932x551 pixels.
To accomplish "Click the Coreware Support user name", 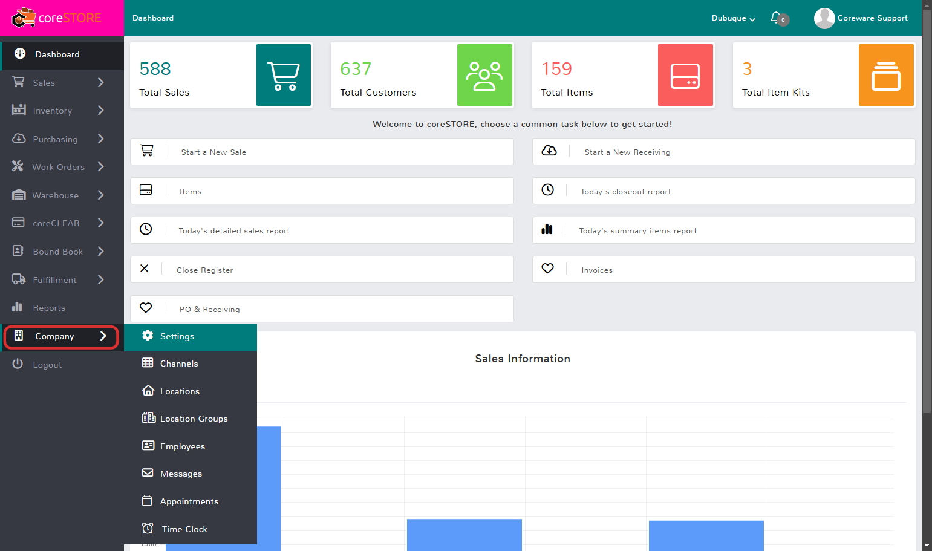I will click(x=872, y=18).
